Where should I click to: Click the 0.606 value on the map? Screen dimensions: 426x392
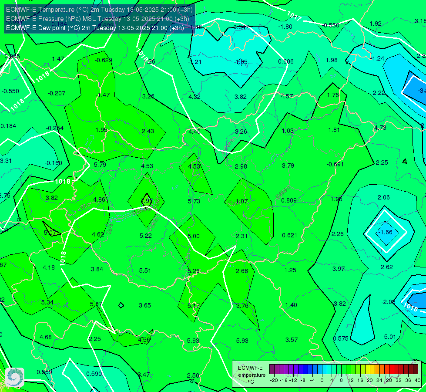(x=286, y=61)
